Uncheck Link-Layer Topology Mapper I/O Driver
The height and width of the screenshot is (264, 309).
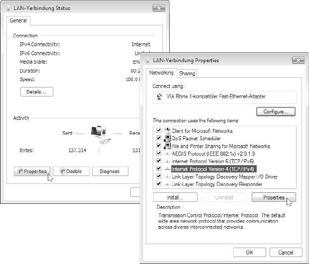click(158, 176)
